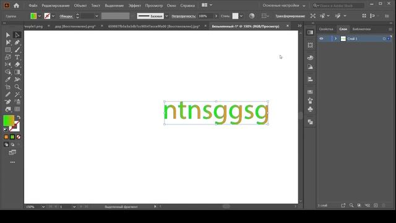Select the Magic Wand tool

(17, 94)
